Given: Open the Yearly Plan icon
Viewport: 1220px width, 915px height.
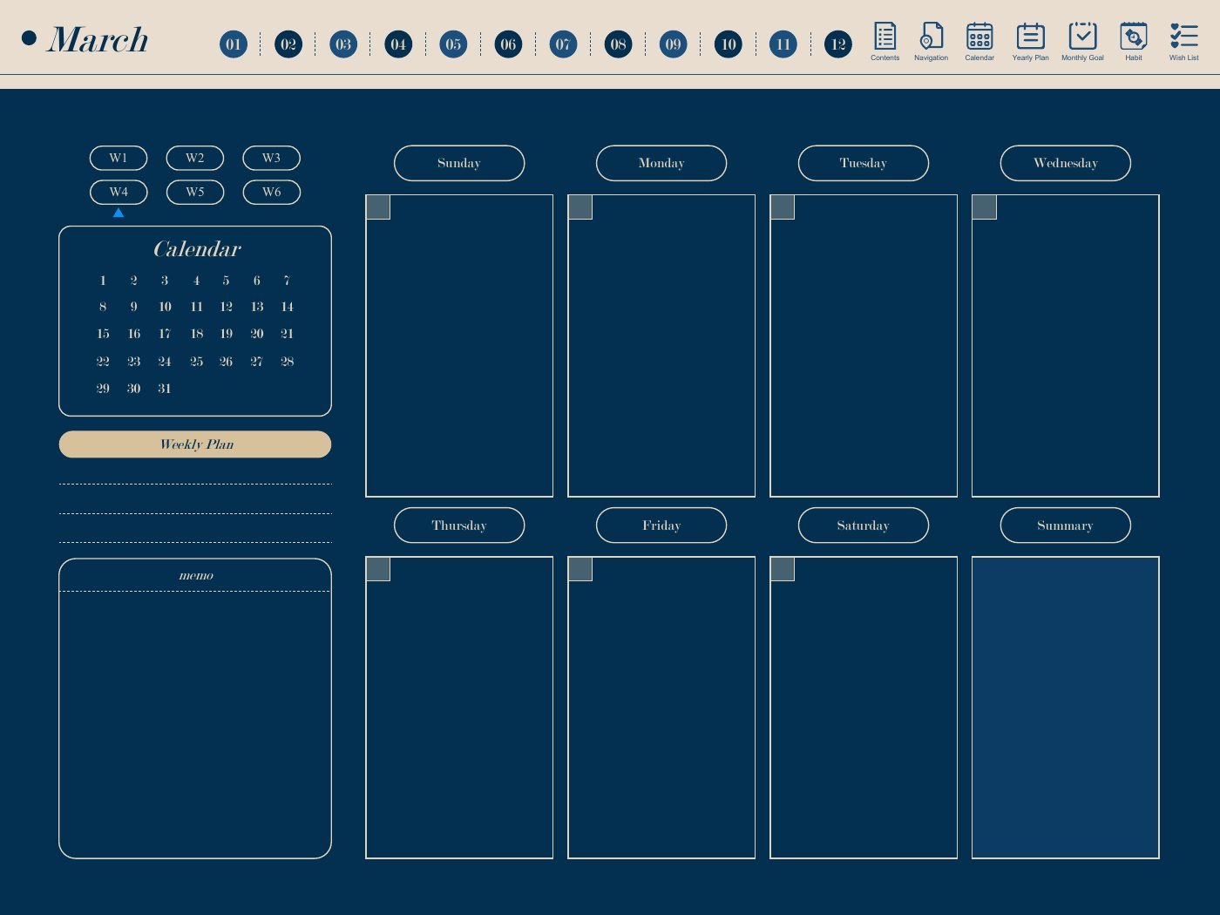Looking at the screenshot, I should pyautogui.click(x=1030, y=41).
